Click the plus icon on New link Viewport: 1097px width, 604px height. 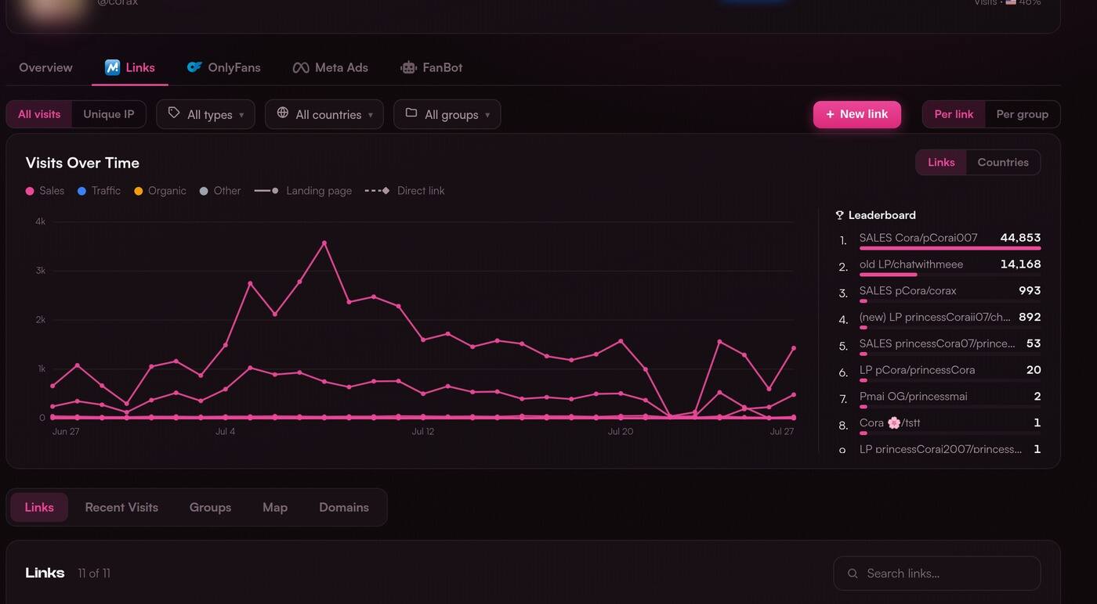(x=830, y=114)
